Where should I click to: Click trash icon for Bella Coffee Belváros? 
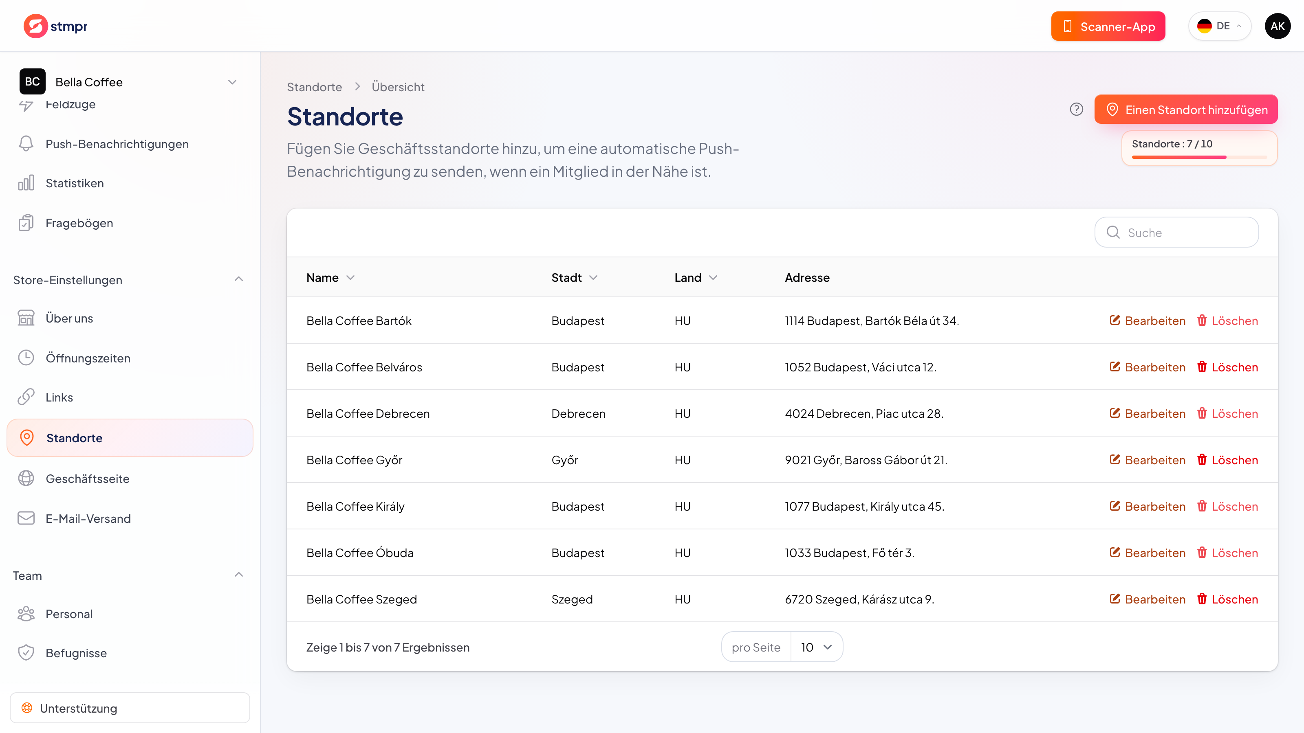tap(1202, 366)
